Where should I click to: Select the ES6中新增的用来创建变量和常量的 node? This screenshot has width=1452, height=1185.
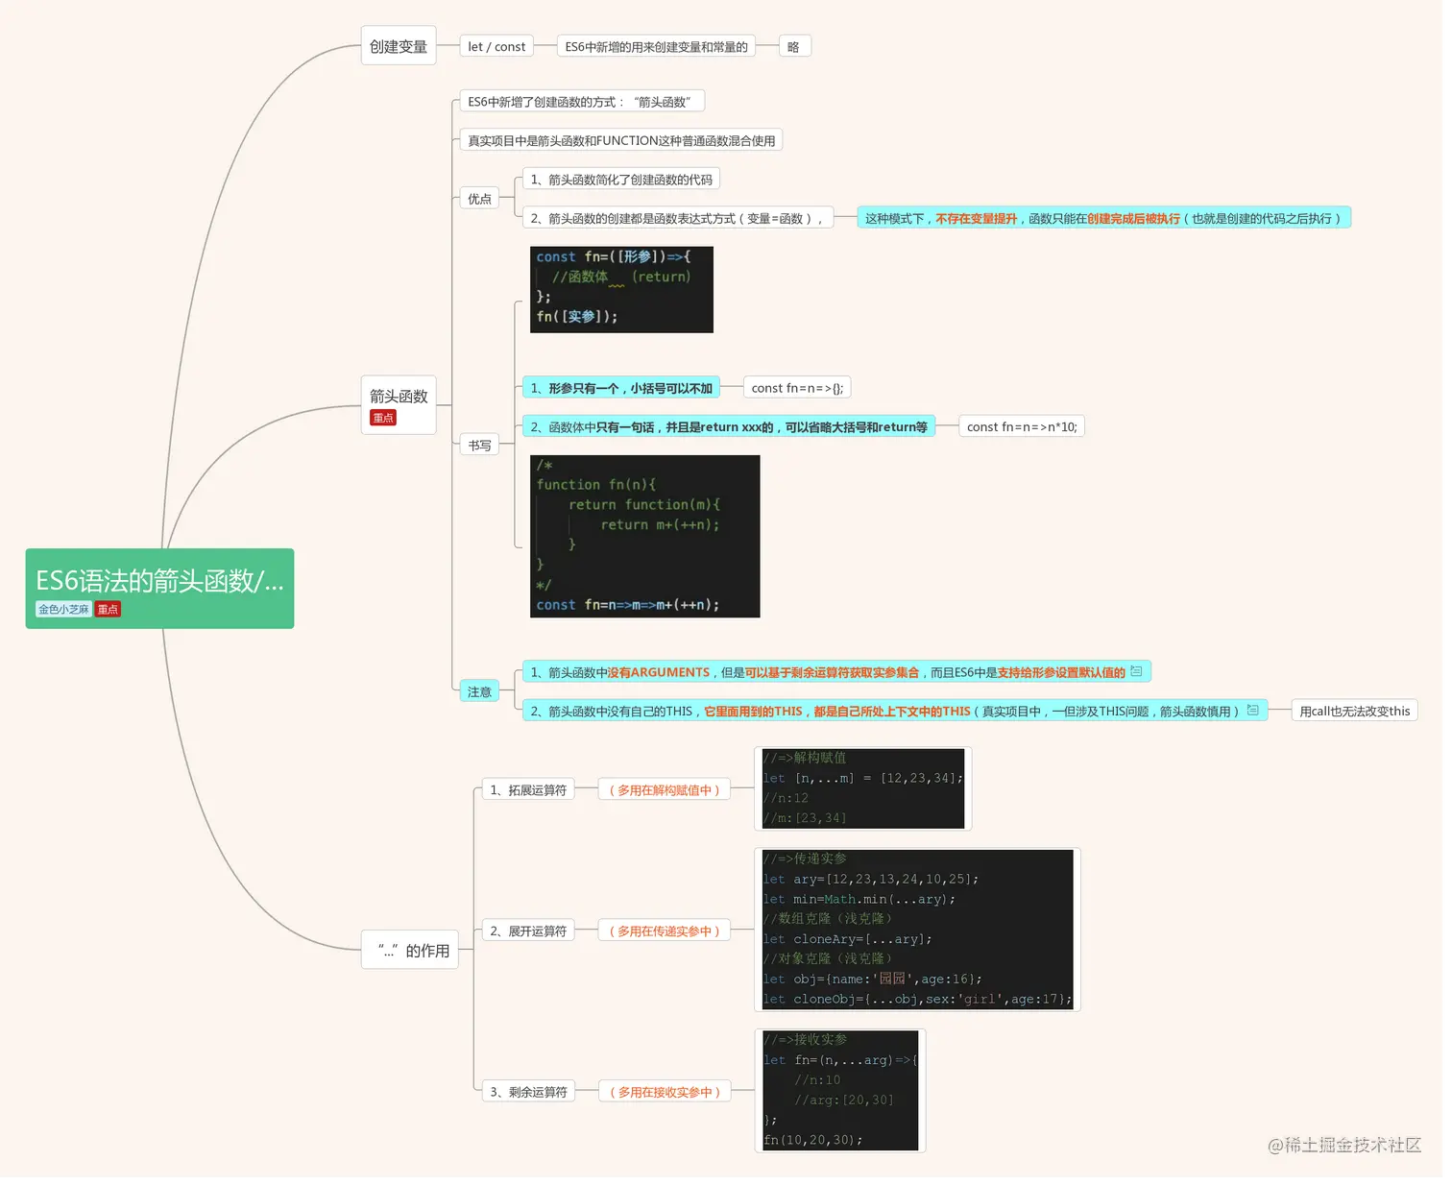pos(656,46)
